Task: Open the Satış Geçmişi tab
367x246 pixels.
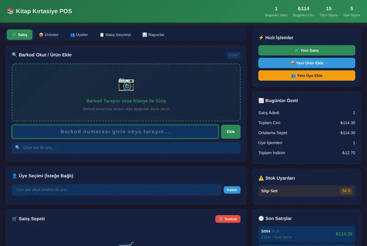Action: point(115,35)
